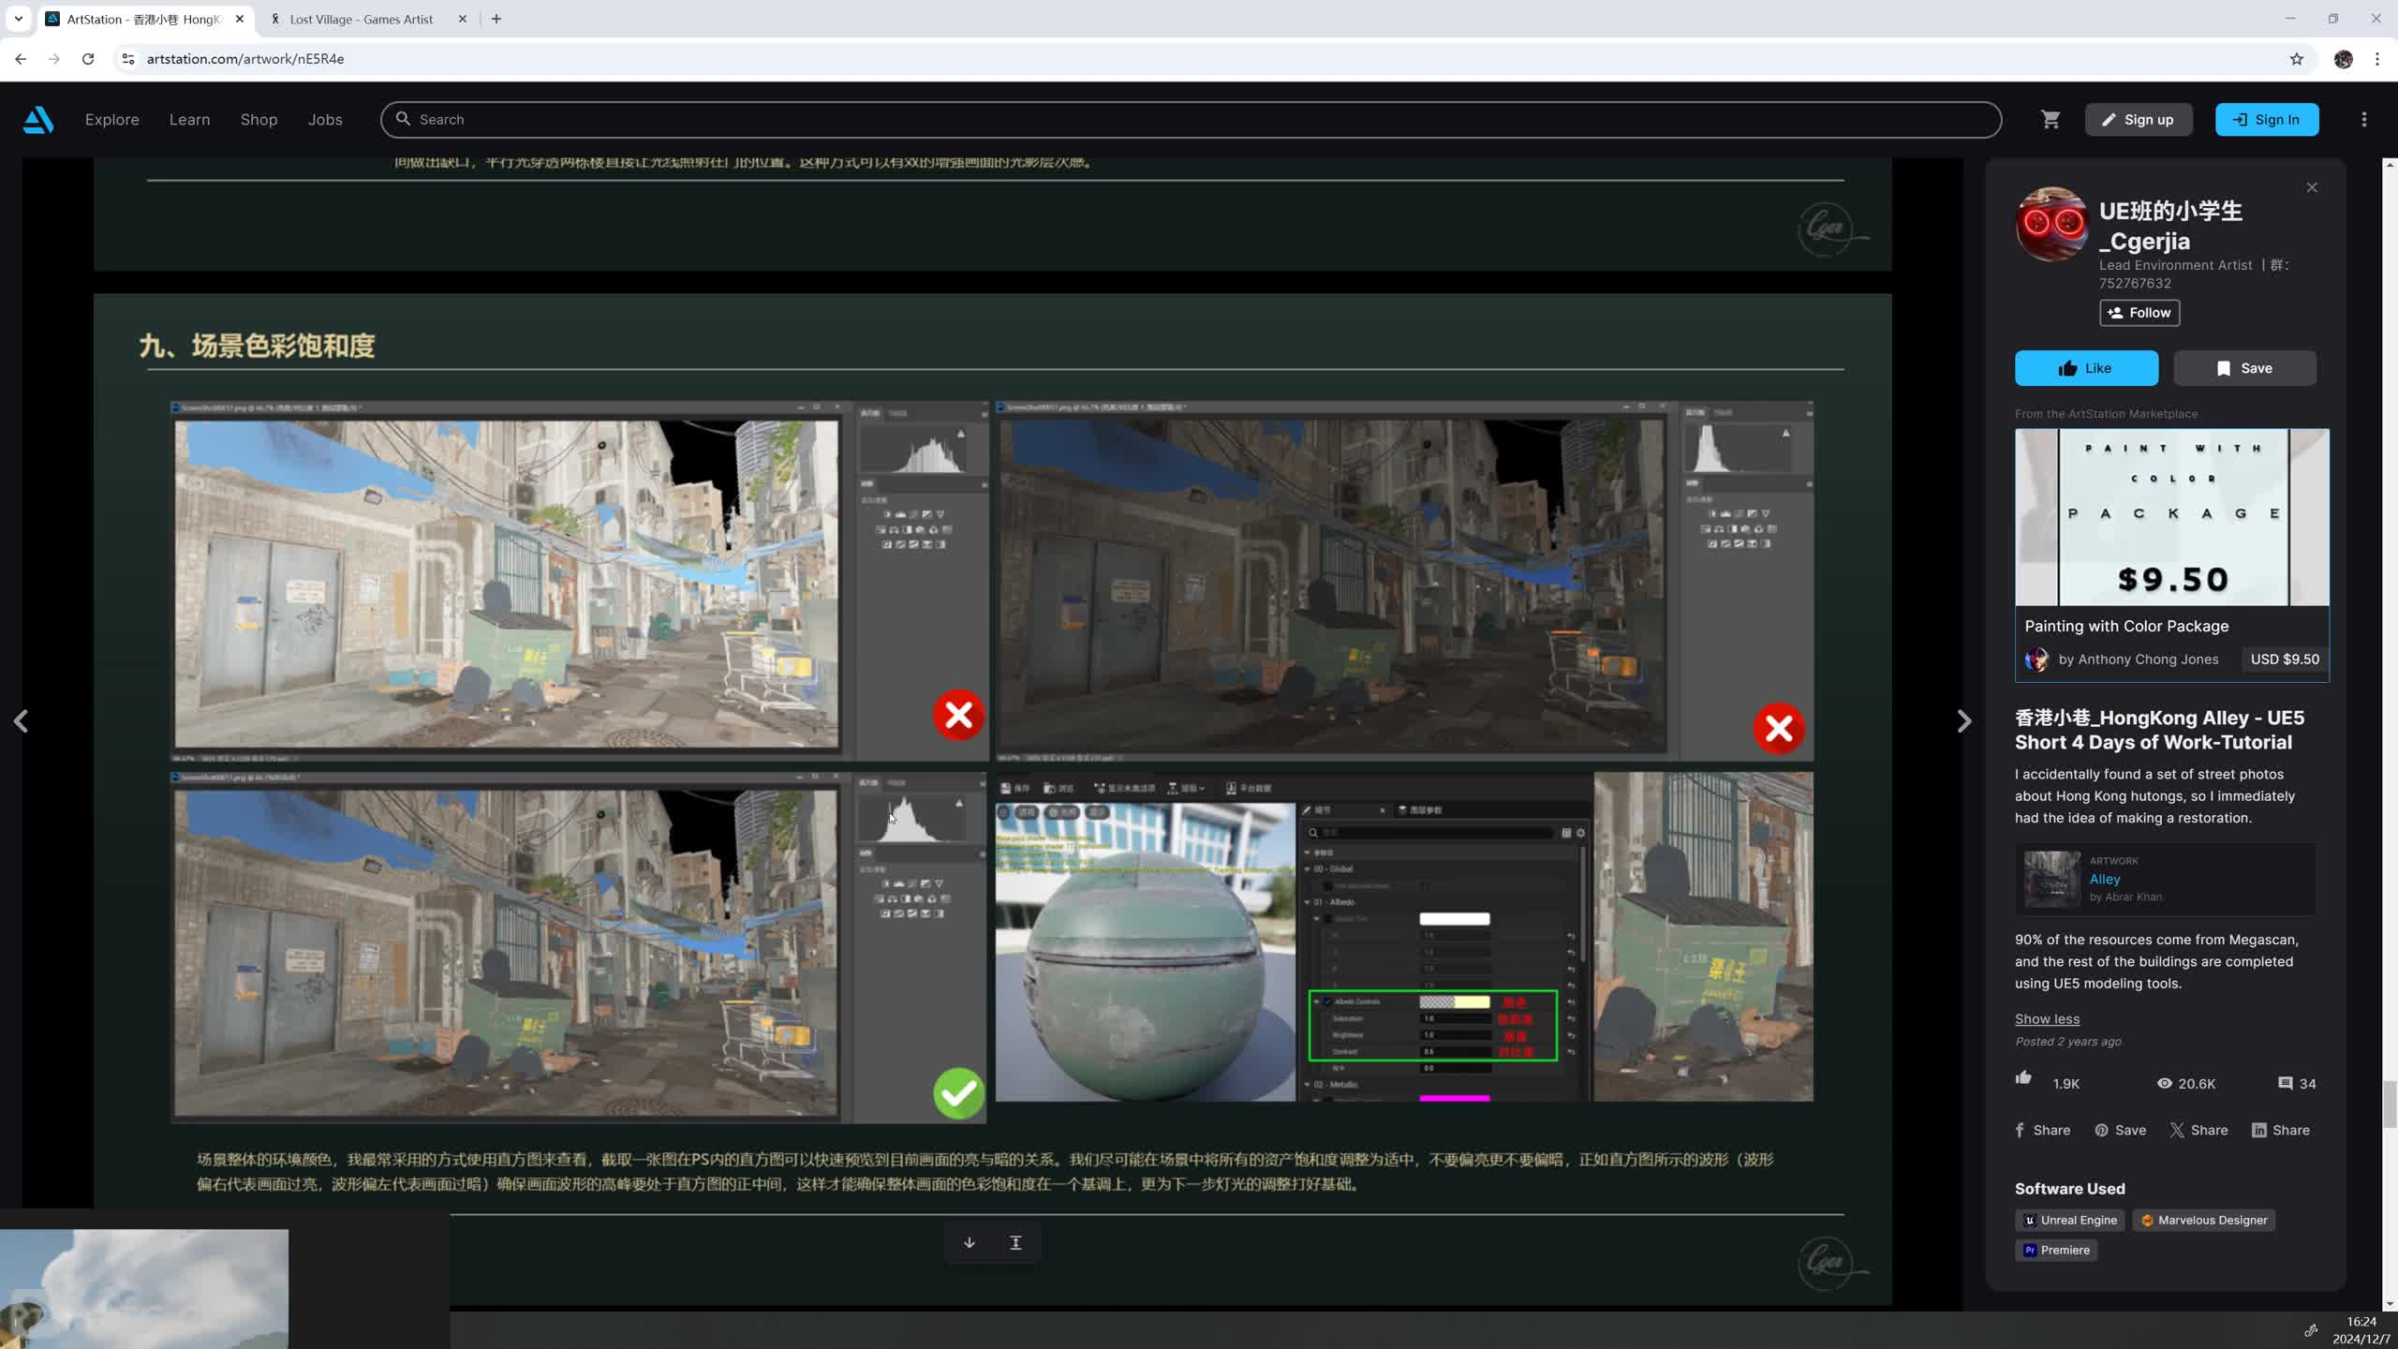Viewport: 2398px width, 1349px height.
Task: Click the "Posted 2 years ago" text
Action: tap(2067, 1042)
